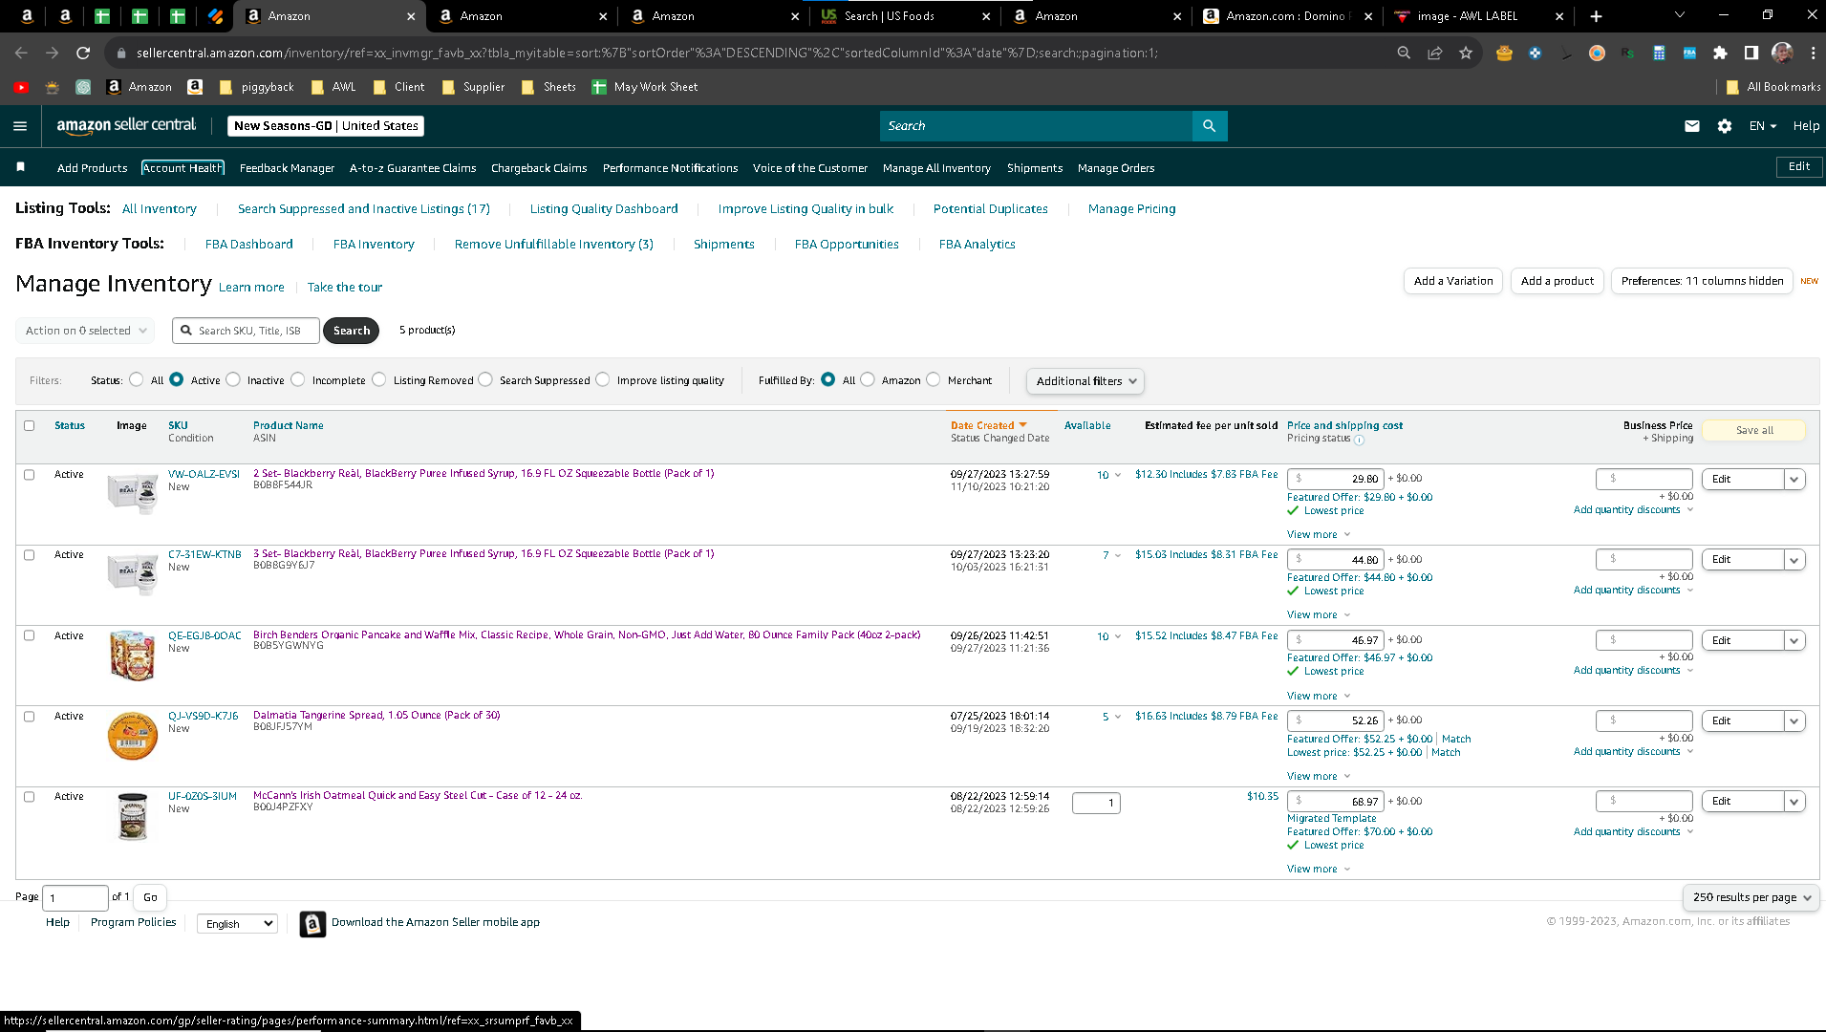Open Manage Orders in the nav bar
The width and height of the screenshot is (1826, 1032).
pos(1116,168)
